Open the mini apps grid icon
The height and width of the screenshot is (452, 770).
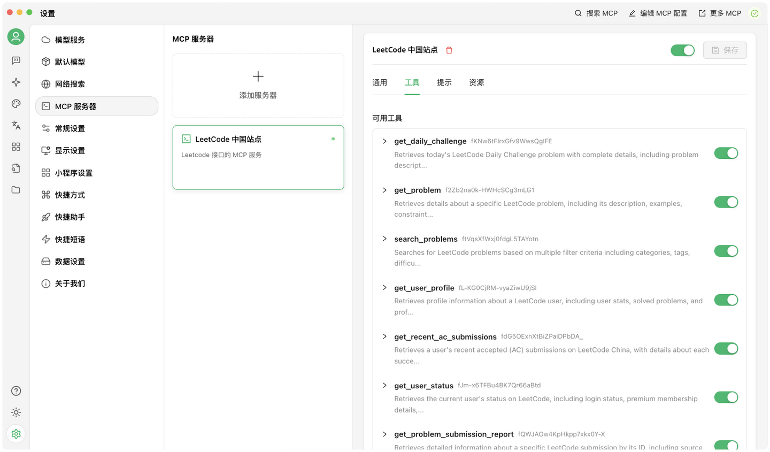click(16, 147)
